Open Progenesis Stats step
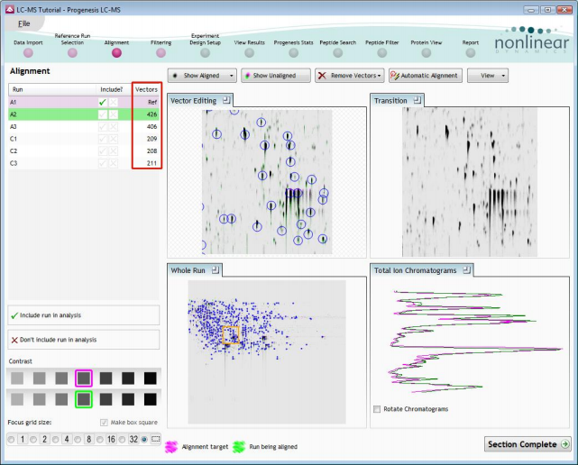The image size is (578, 465). click(293, 52)
